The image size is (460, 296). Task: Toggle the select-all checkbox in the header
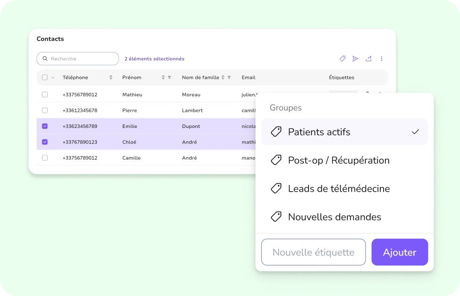(x=45, y=77)
